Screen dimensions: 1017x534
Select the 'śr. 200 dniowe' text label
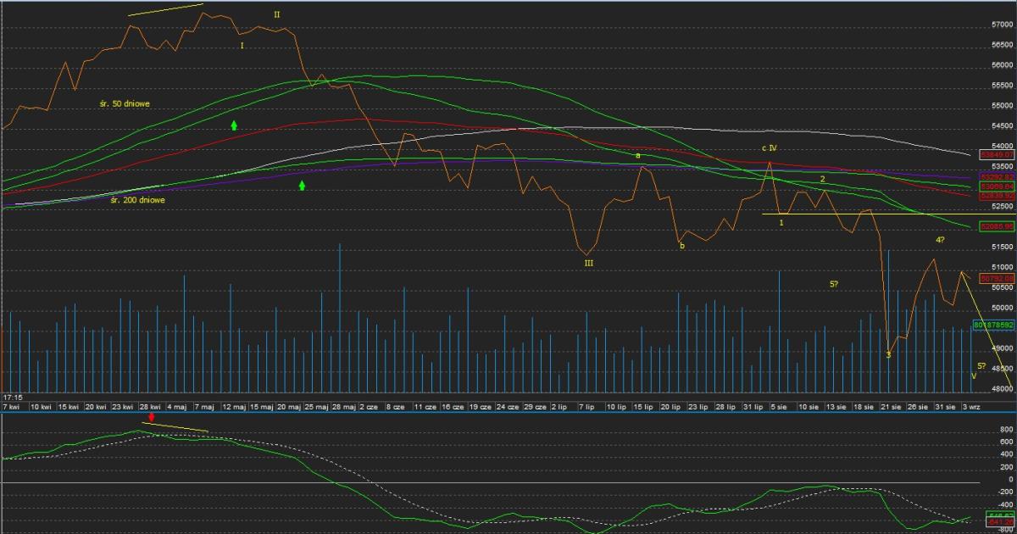click(x=138, y=200)
